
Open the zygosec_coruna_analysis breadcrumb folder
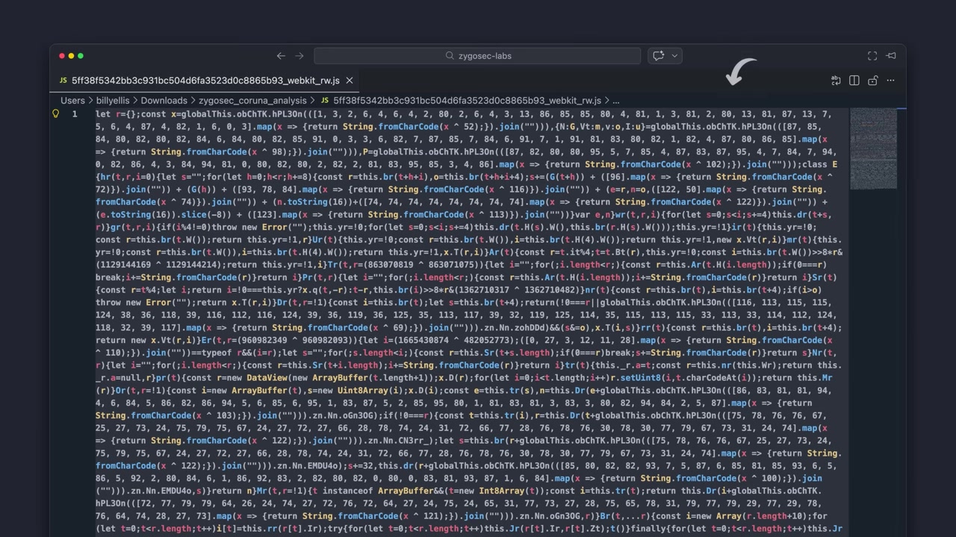point(252,101)
